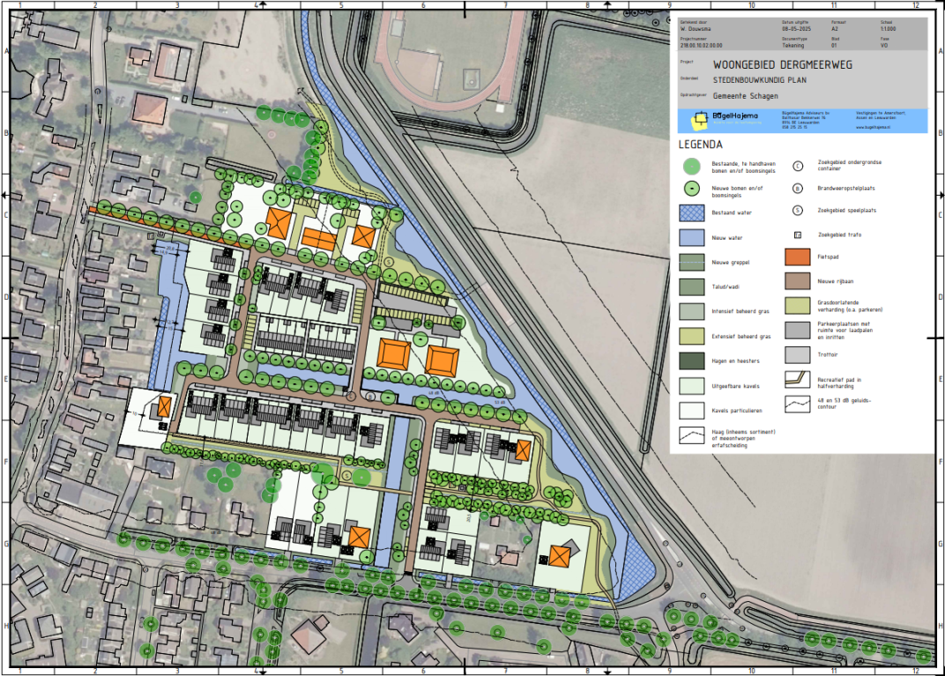Pick the orange Fietspad legend swatch
945x676 pixels.
pos(797,258)
